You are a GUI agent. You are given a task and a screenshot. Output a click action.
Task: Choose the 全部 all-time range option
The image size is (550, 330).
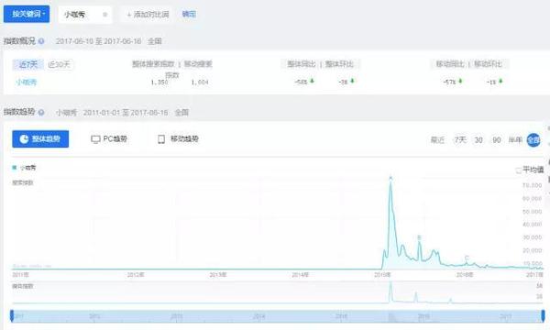tap(533, 140)
